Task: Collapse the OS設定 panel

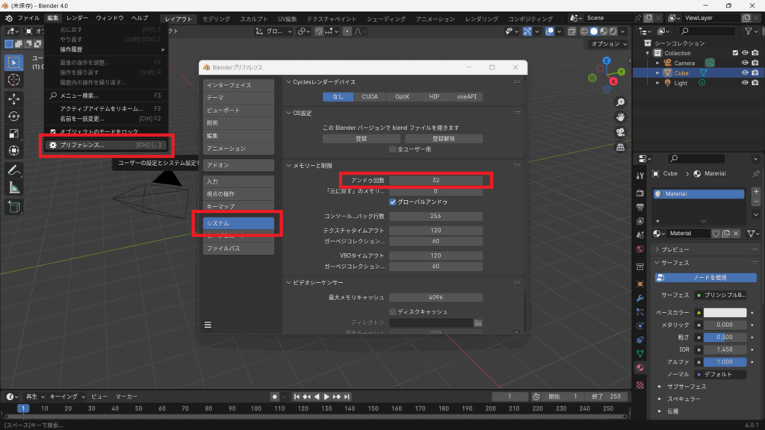Action: 288,113
